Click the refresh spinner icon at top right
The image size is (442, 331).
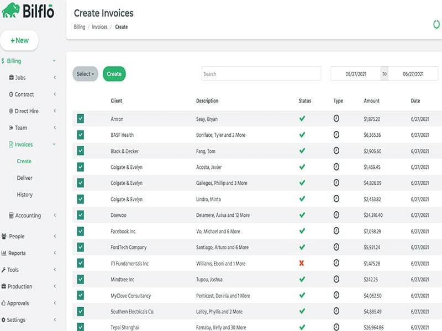coord(435,24)
